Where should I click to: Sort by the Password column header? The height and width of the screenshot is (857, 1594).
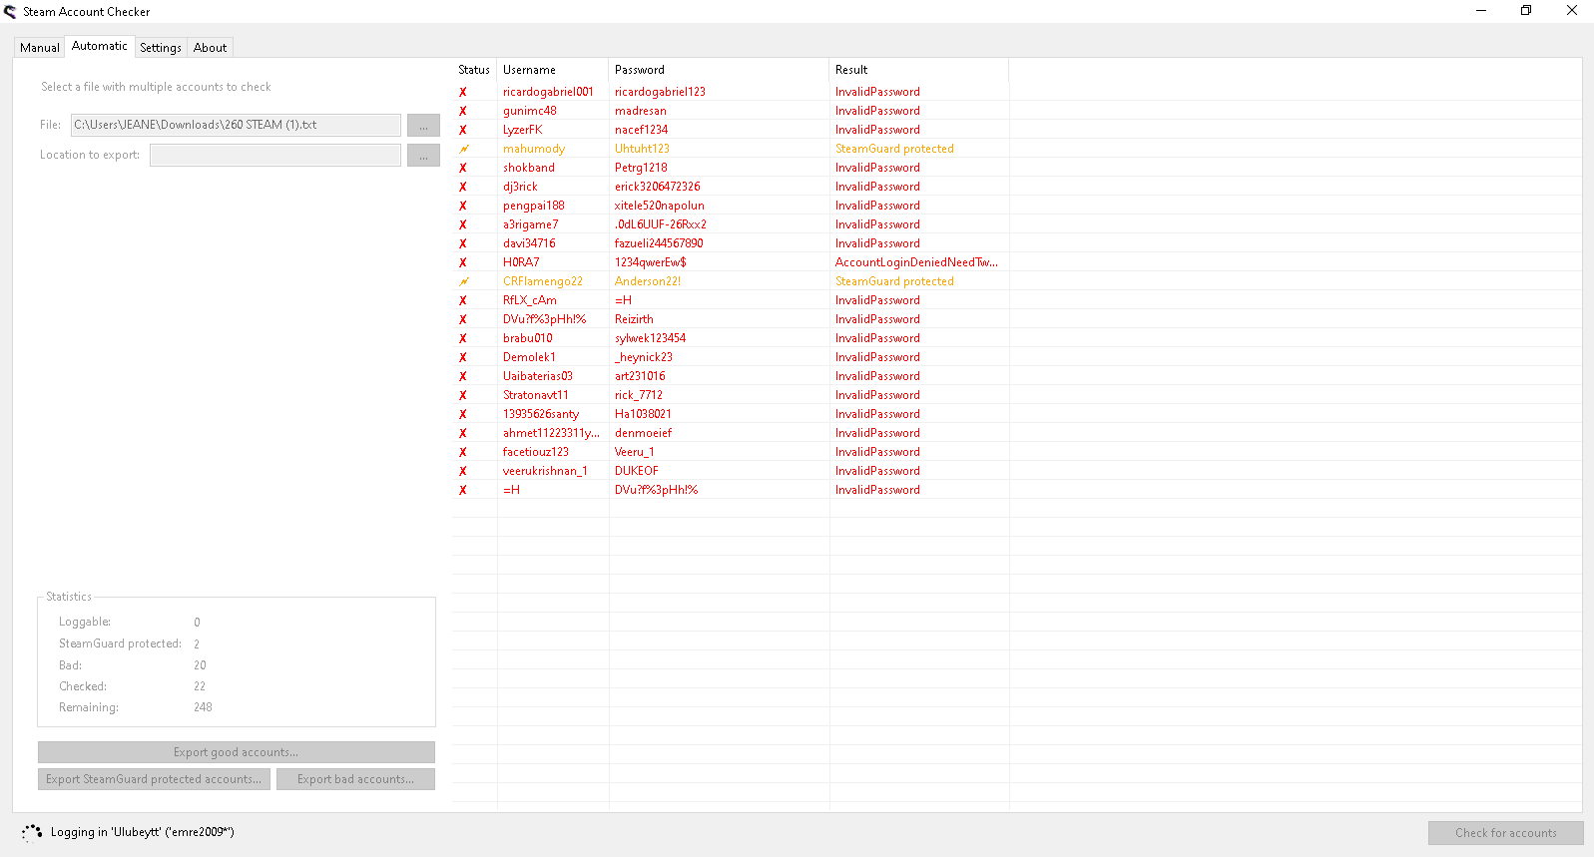tap(719, 70)
